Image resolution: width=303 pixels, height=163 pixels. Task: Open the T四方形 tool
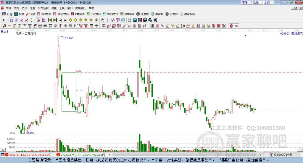tap(94, 14)
